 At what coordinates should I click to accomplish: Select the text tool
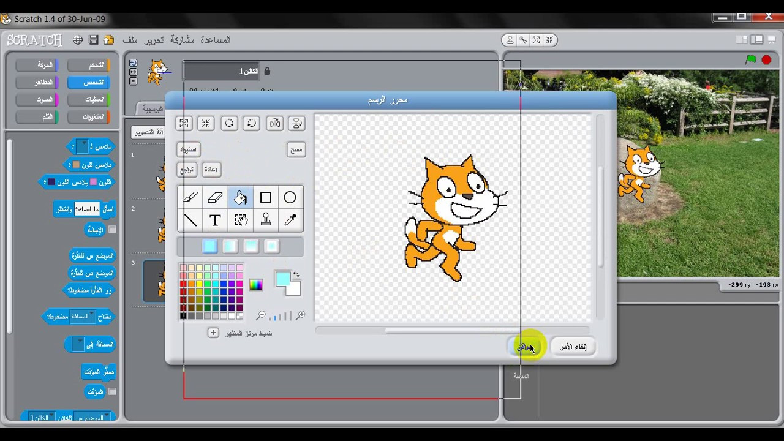point(215,220)
